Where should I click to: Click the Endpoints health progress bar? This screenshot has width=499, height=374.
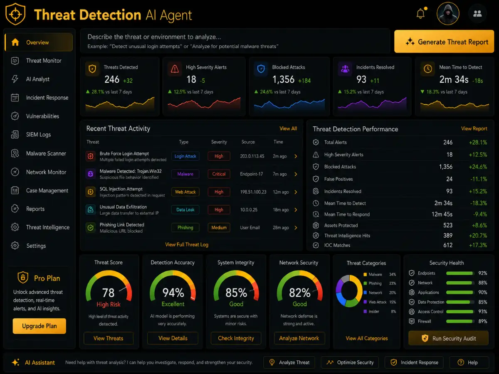(460, 273)
